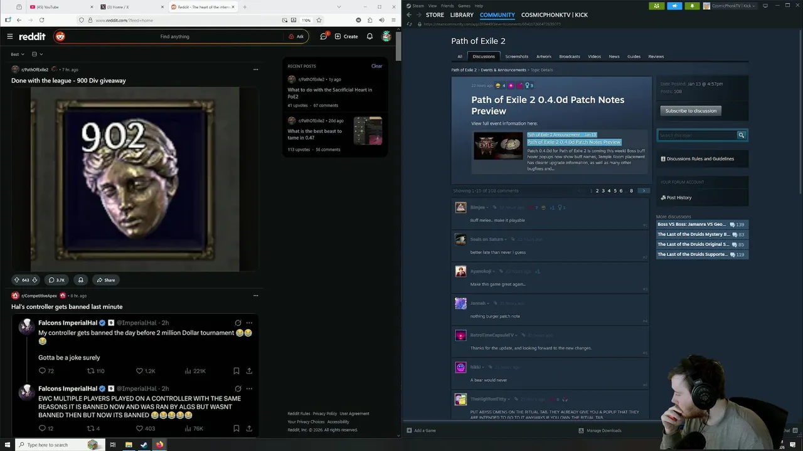Open the Windows Start menu
The height and width of the screenshot is (451, 803).
pos(7,445)
